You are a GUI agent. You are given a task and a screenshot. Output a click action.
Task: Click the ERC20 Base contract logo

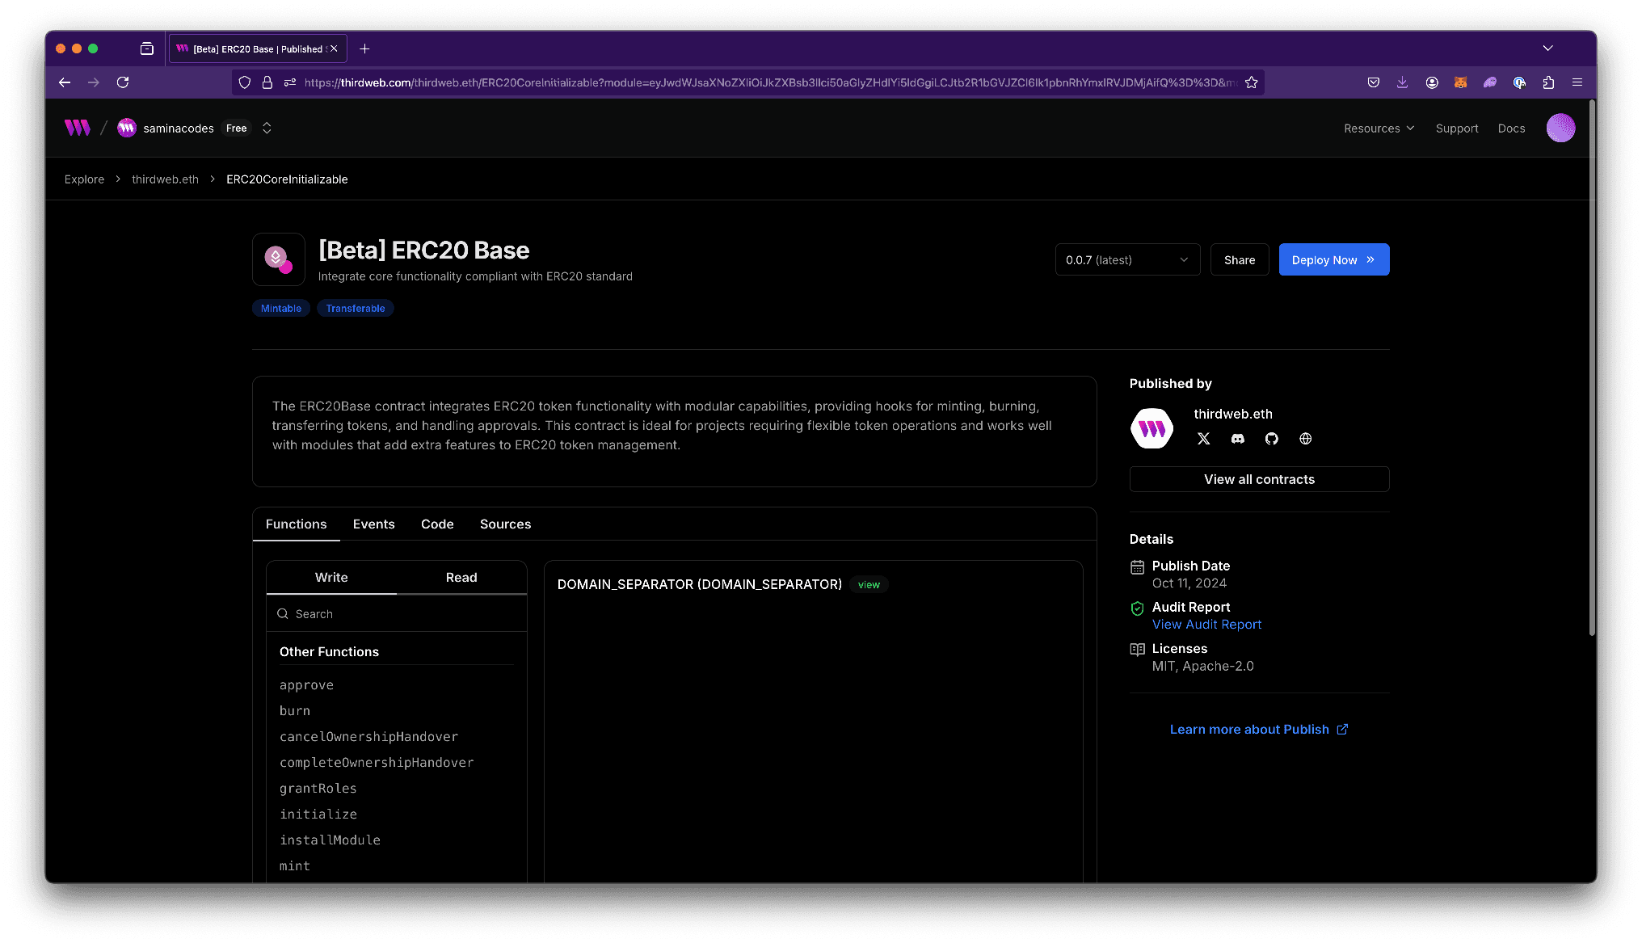(278, 259)
